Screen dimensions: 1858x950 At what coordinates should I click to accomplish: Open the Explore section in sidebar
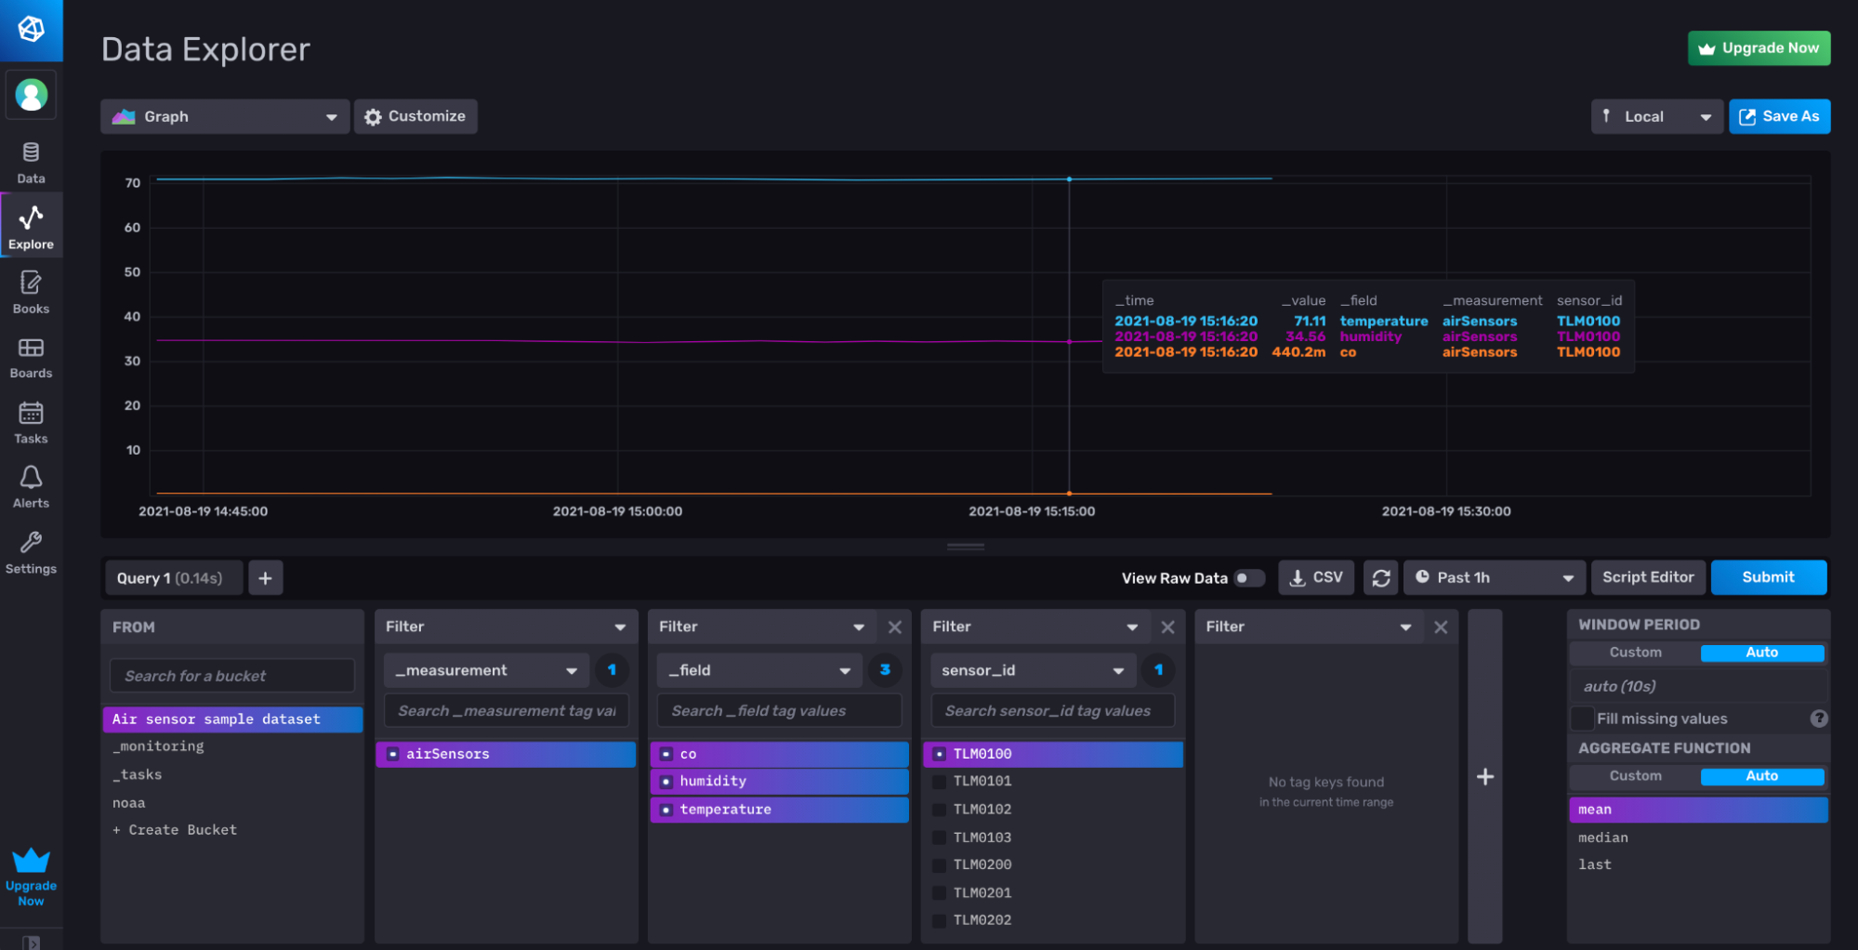pos(31,227)
